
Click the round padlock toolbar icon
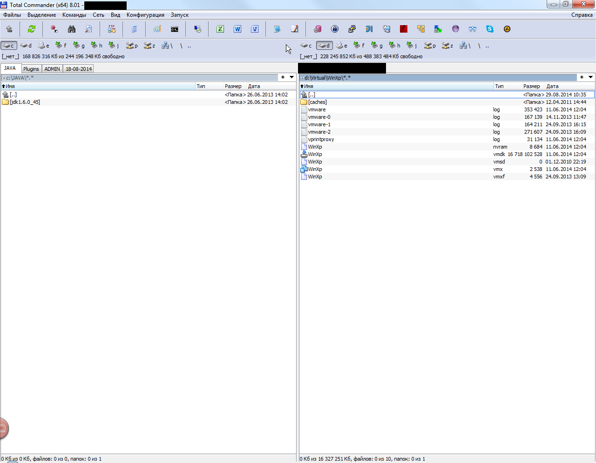tap(335, 29)
